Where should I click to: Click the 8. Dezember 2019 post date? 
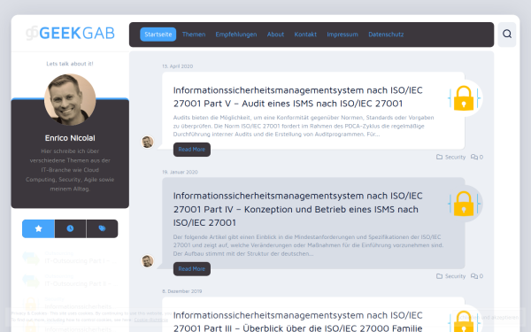click(181, 291)
